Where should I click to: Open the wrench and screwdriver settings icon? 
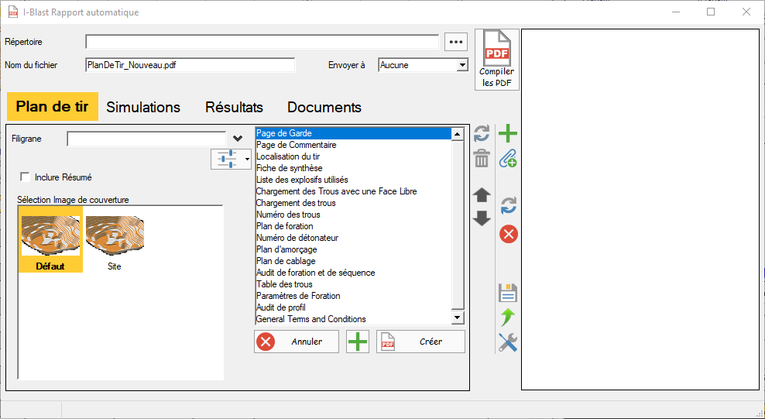click(x=508, y=342)
